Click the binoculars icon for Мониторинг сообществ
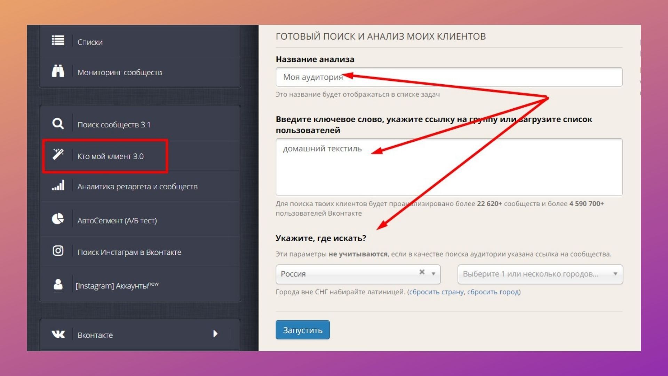 (x=58, y=71)
